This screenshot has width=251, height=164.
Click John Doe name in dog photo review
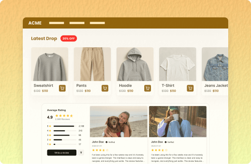tap(98, 142)
